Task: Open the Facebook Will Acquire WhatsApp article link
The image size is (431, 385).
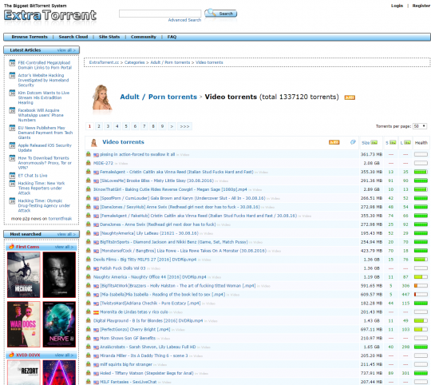Action: tap(41, 115)
